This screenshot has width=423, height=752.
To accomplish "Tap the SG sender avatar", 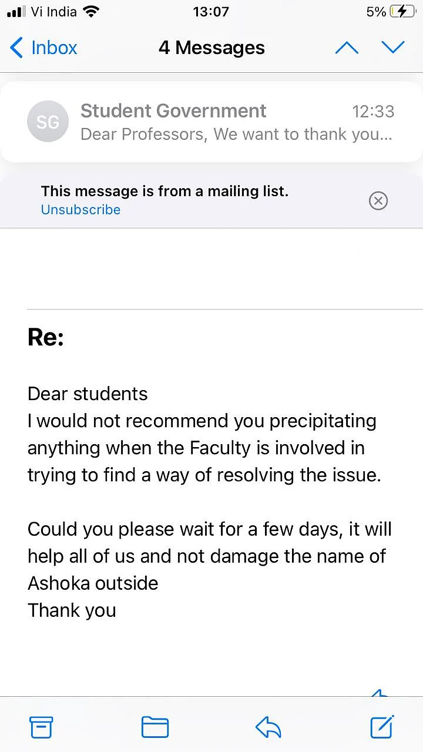I will [48, 122].
